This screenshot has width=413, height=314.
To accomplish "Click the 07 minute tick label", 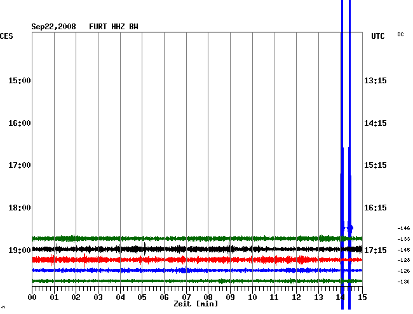I will coord(186,297).
